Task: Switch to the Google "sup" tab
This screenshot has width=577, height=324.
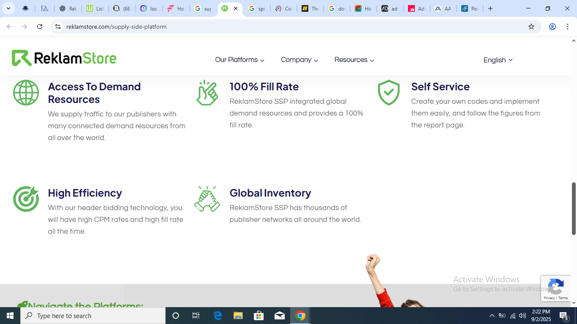Action: coord(203,8)
